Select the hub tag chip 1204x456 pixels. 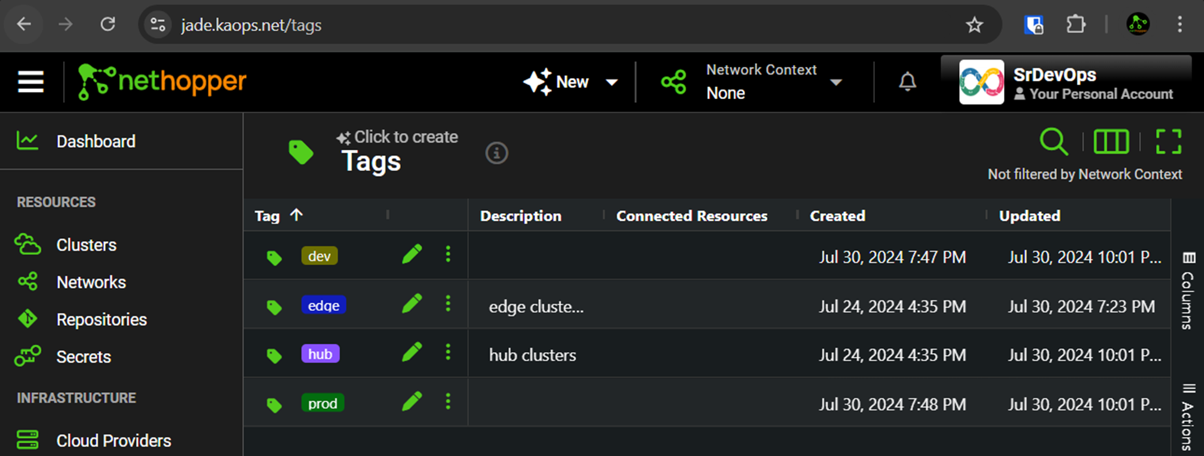pos(321,354)
